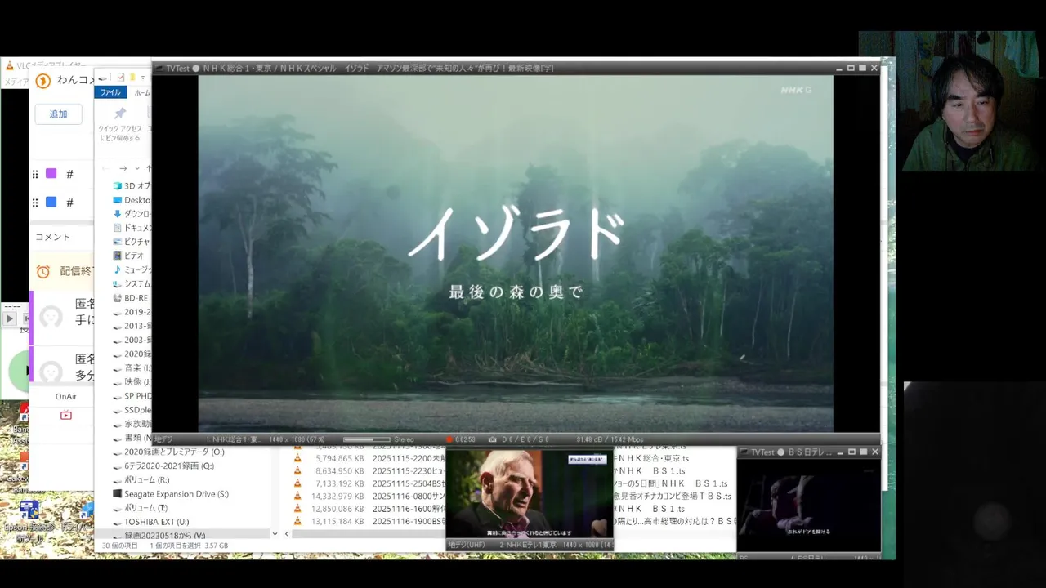Click the red record indicator in TVTest
The image size is (1046, 588).
[x=449, y=439]
